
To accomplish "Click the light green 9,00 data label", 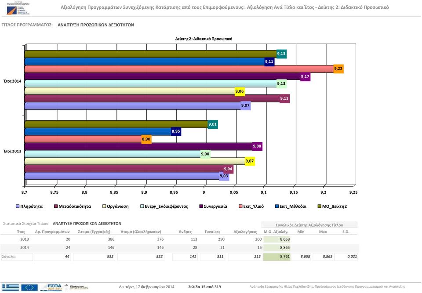I will 205,154.
